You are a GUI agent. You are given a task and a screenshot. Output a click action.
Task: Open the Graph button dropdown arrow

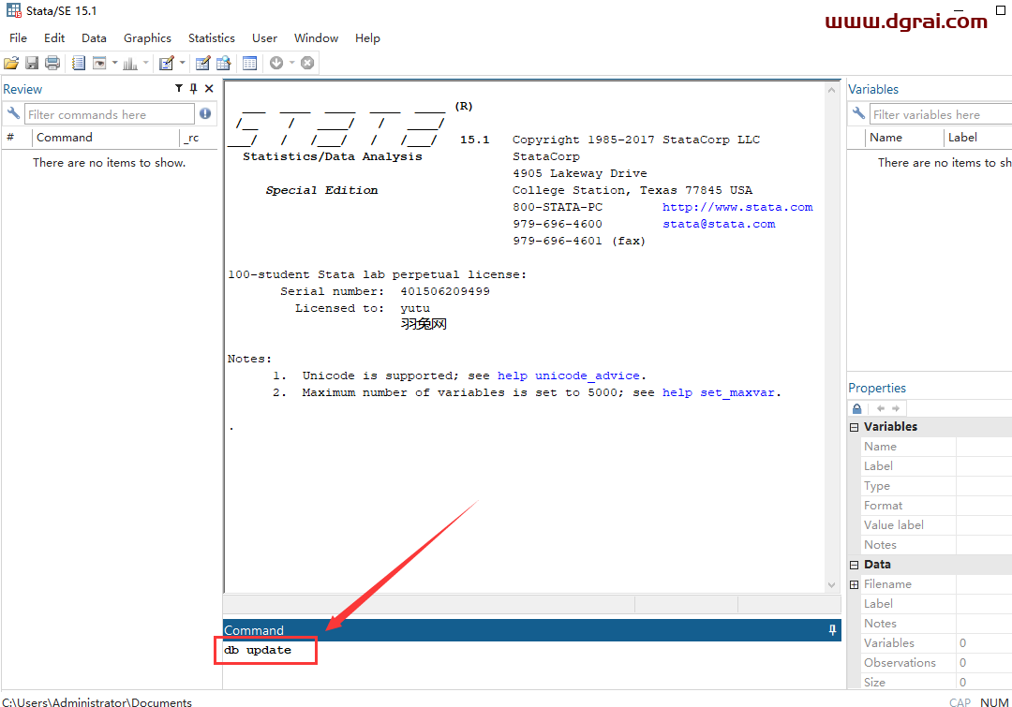(x=145, y=63)
